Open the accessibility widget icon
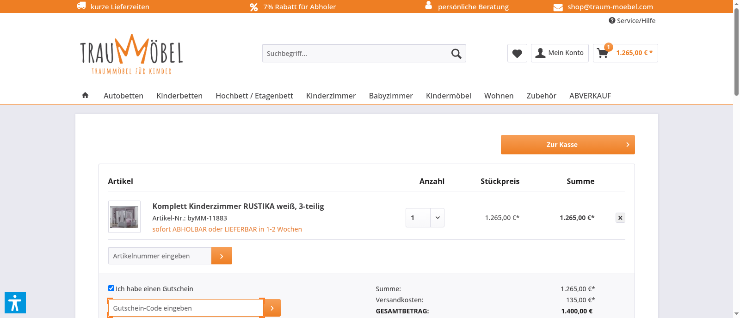The image size is (740, 318). pos(15,303)
